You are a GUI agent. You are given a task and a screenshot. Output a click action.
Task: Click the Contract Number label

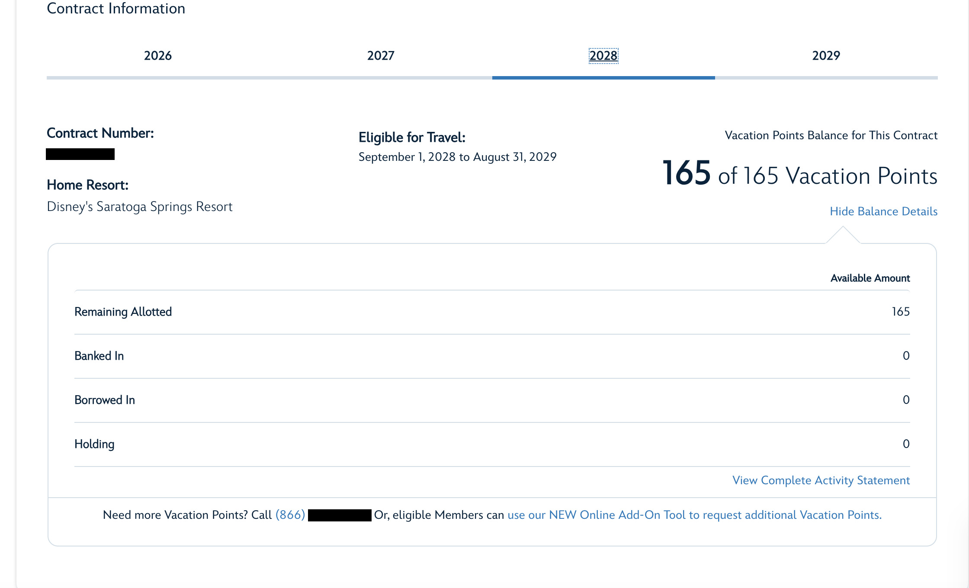[x=100, y=133]
